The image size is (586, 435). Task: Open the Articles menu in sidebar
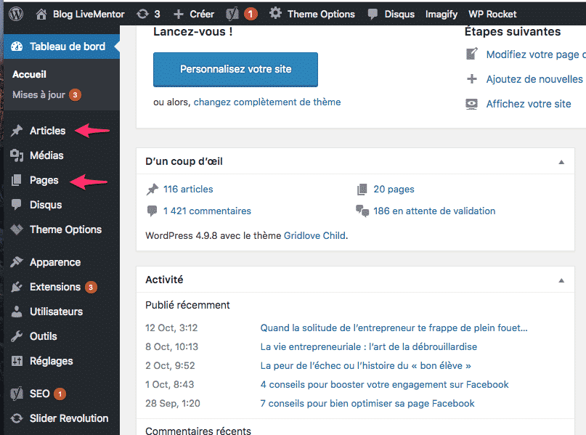(47, 131)
